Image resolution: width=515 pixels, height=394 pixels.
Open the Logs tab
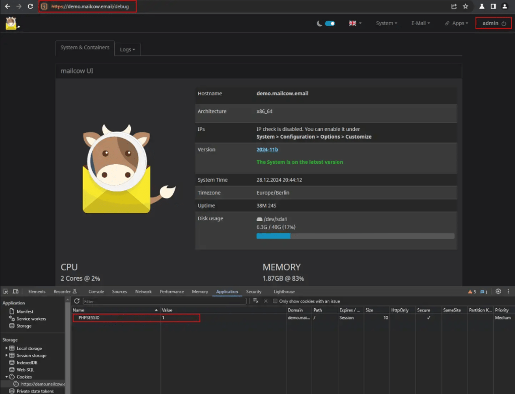[x=127, y=49]
